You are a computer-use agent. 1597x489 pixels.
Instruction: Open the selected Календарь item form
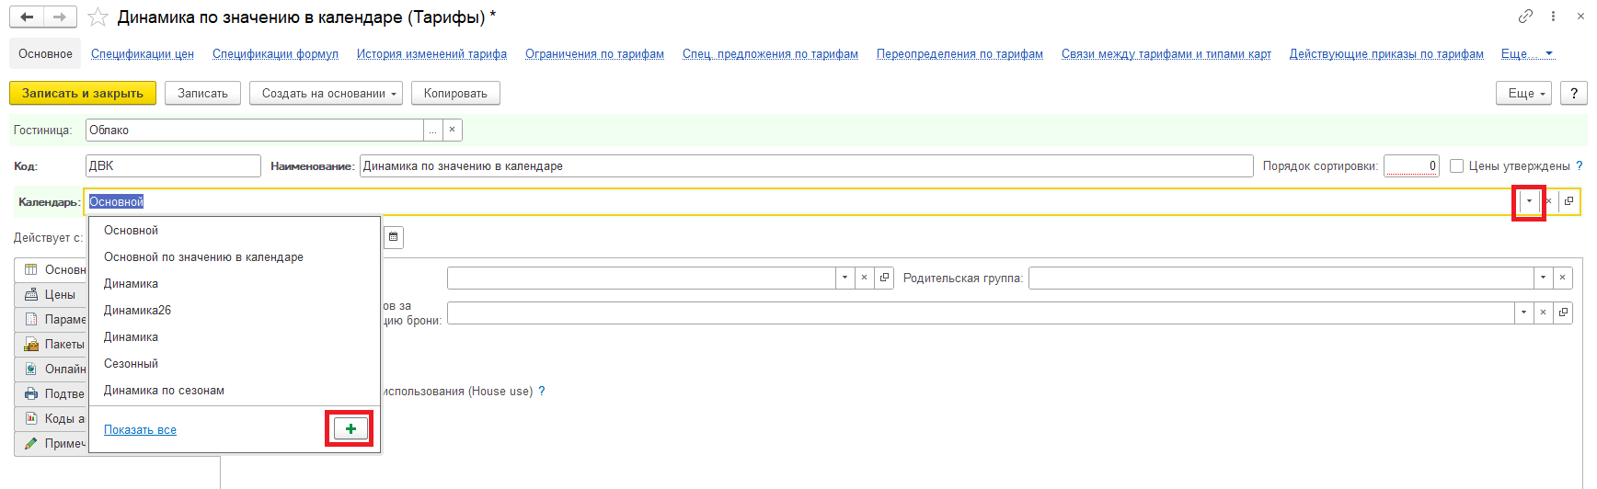tap(1568, 201)
